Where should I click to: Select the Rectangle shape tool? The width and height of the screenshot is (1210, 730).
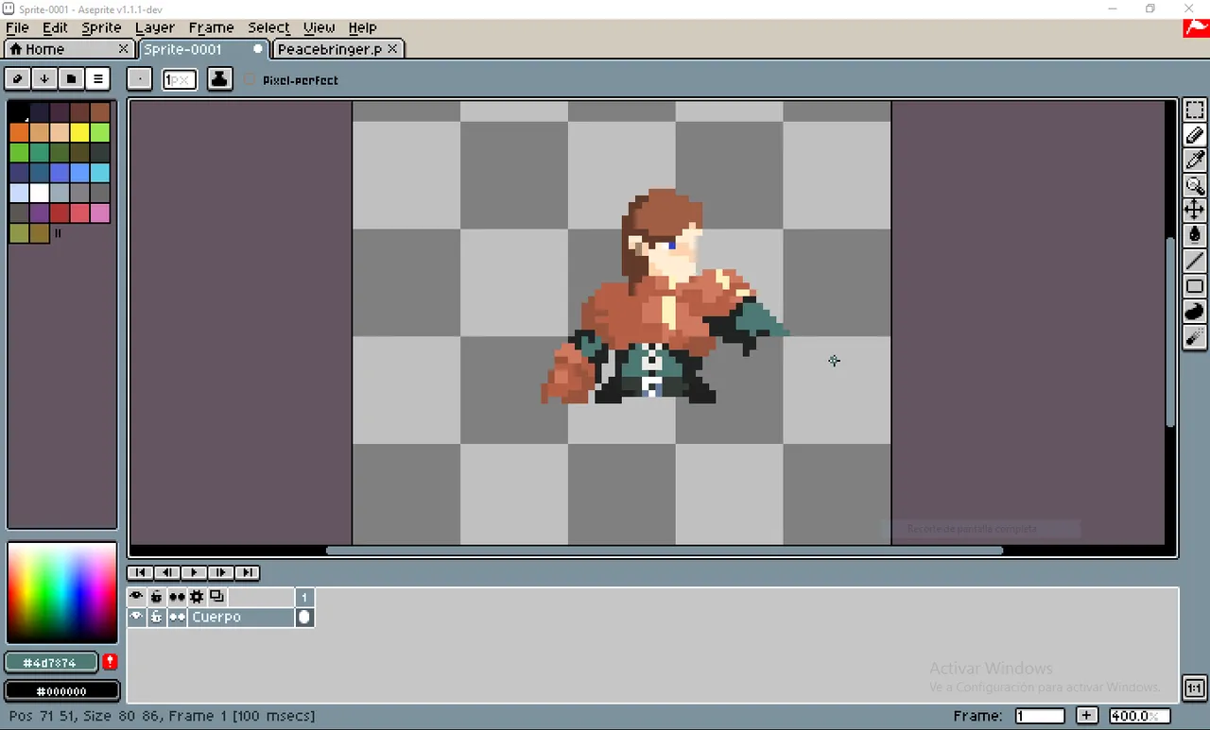tap(1195, 286)
